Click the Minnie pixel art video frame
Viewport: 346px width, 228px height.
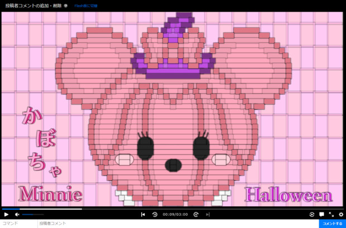coord(172,109)
